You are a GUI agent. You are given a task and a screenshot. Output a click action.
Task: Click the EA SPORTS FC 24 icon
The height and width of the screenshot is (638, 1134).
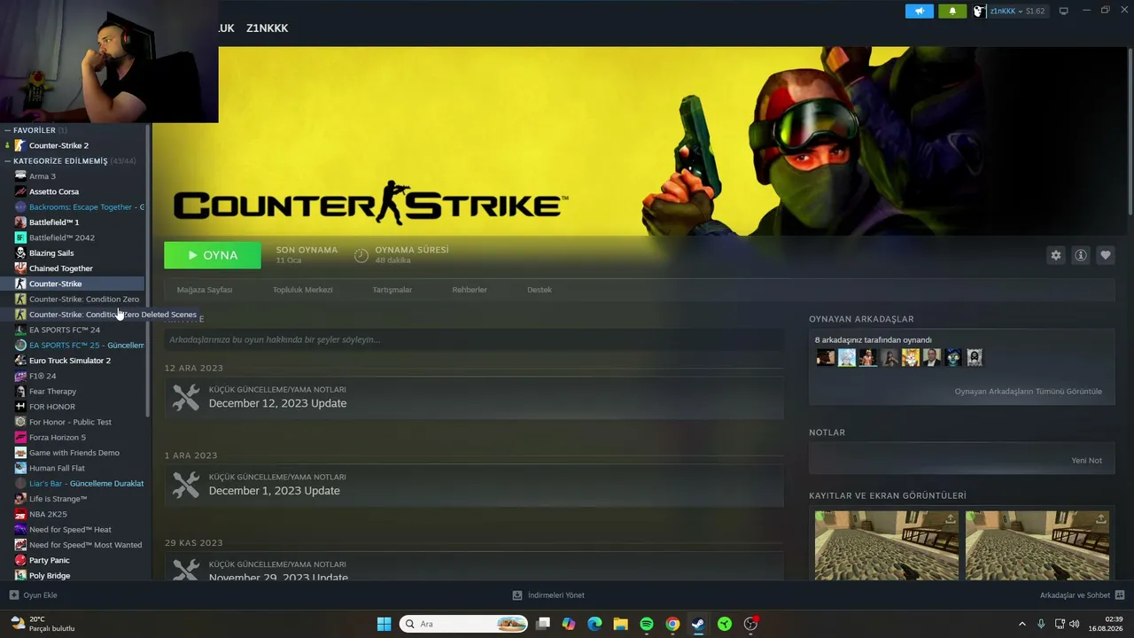point(20,330)
